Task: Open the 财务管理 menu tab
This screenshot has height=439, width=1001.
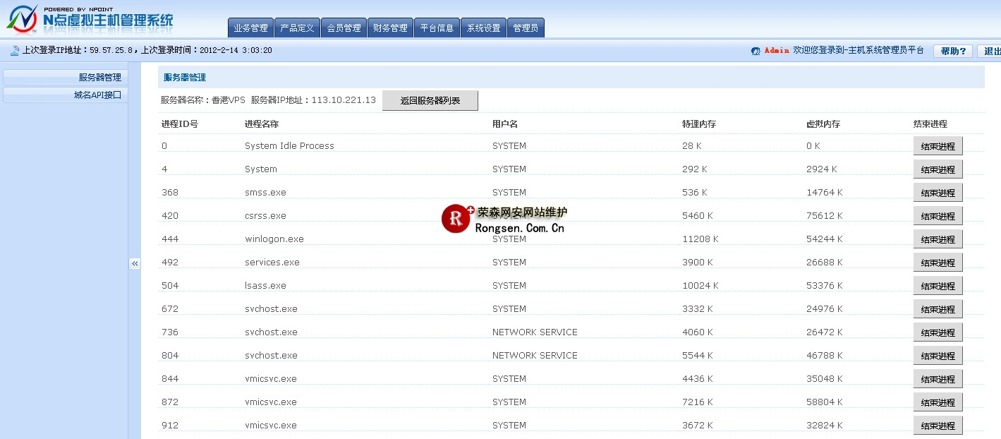Action: coord(390,28)
